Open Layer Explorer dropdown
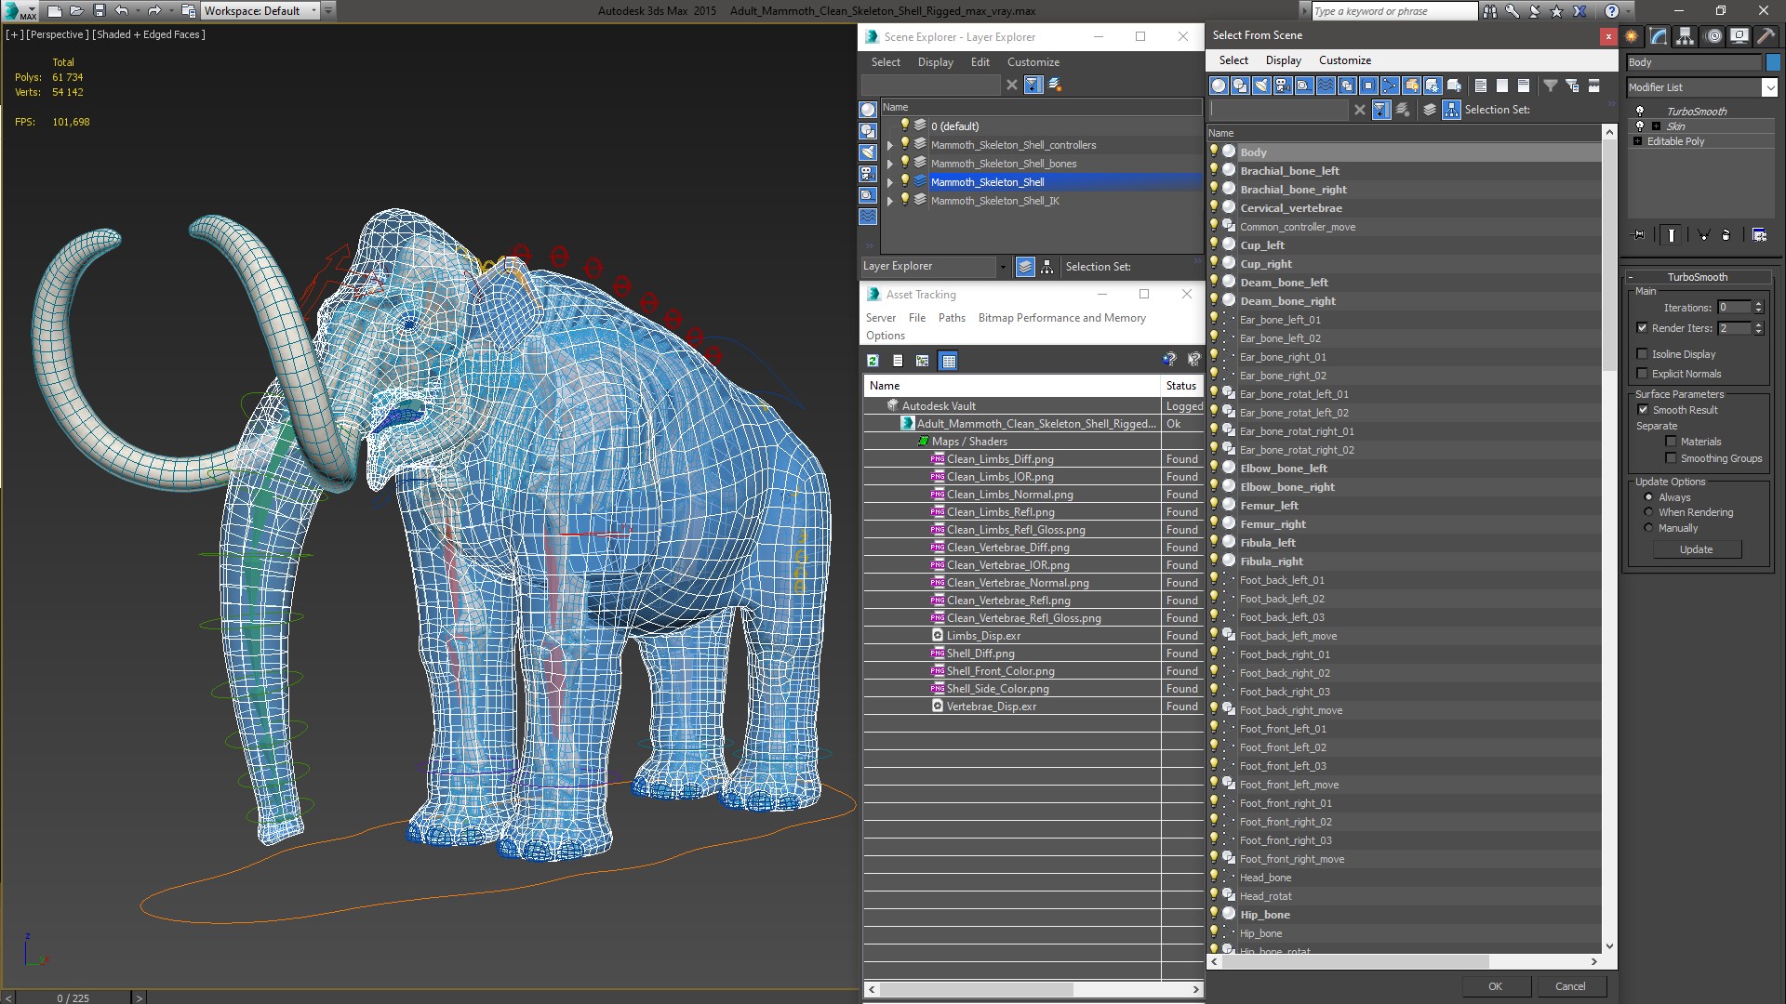 click(1003, 267)
